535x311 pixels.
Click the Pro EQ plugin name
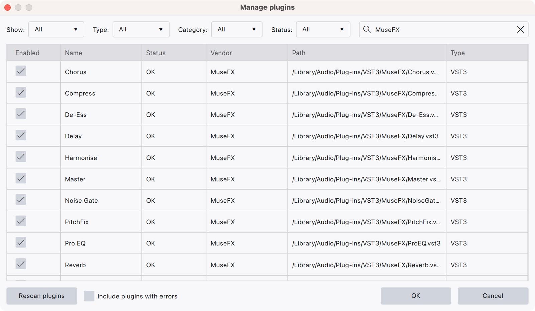tap(75, 243)
